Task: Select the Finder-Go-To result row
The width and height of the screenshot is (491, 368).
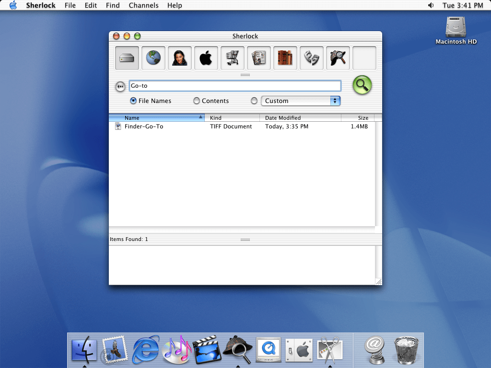Action: (x=144, y=126)
